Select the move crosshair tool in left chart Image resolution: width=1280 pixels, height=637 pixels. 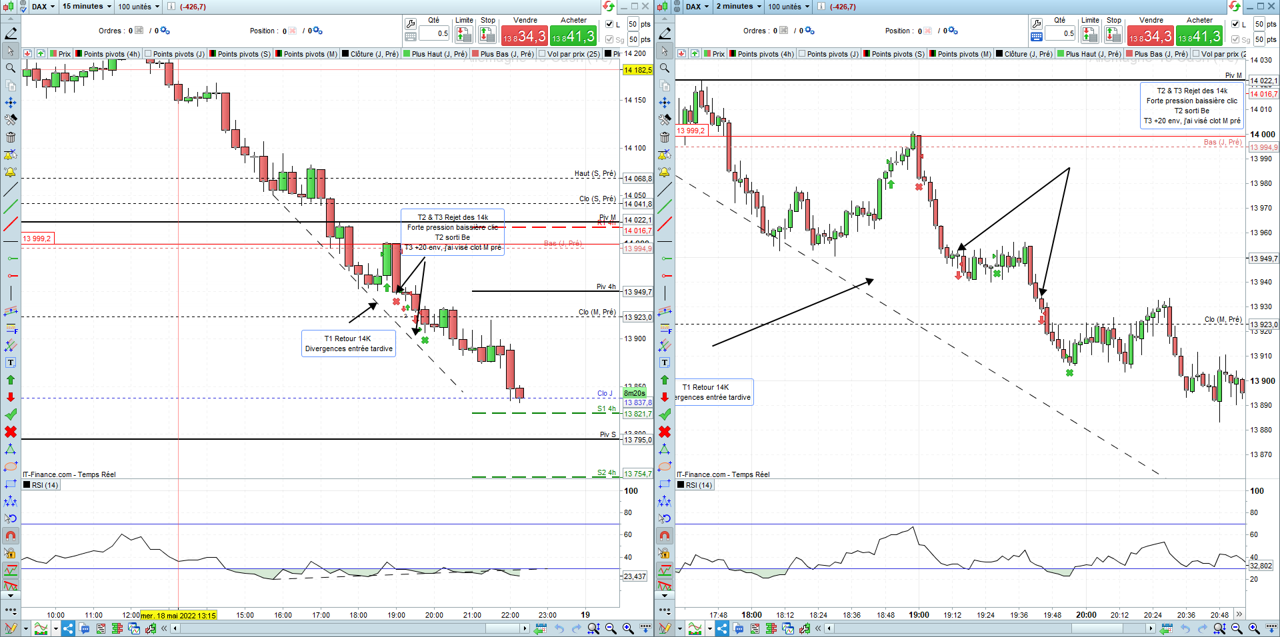(x=11, y=103)
